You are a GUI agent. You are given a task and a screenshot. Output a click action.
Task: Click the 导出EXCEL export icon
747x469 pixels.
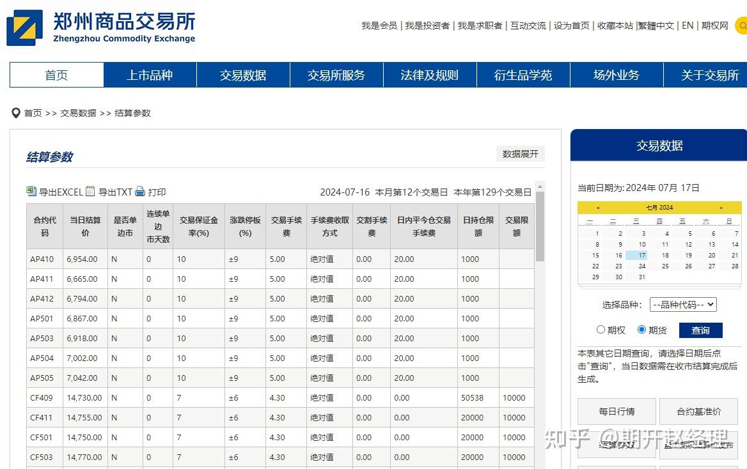(30, 192)
